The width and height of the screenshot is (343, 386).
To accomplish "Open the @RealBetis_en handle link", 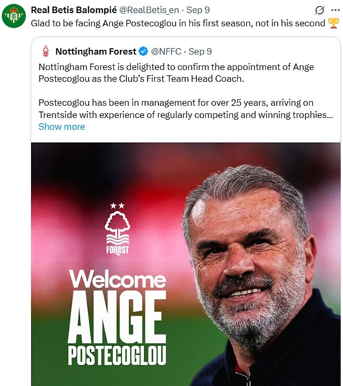I will coord(149,10).
